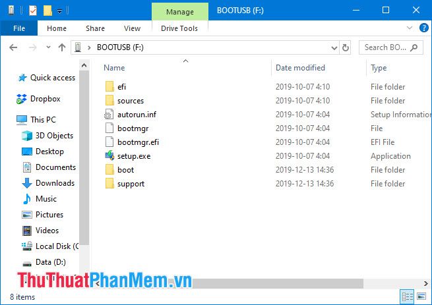Expand the ribbon with the chevron
Viewport: 432px width, 305px height.
[x=410, y=28]
